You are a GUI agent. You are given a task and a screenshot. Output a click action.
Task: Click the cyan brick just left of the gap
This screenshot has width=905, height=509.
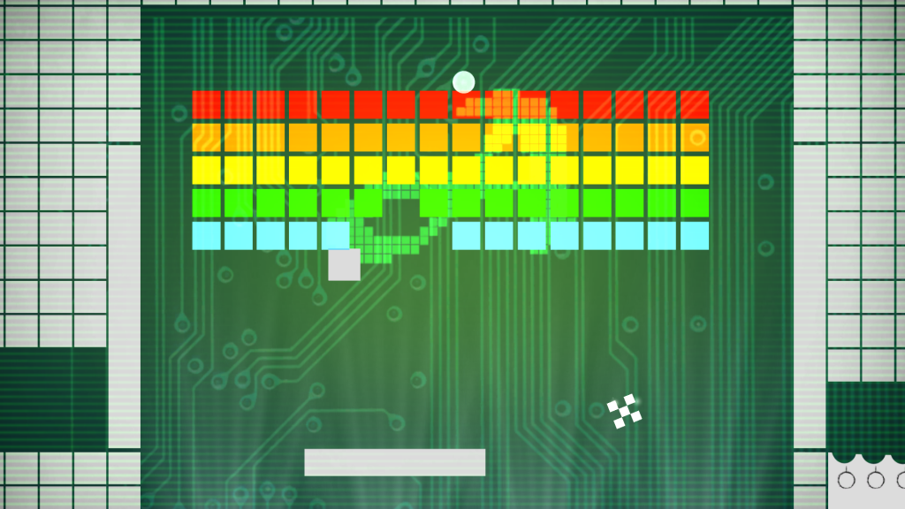pyautogui.click(x=336, y=236)
